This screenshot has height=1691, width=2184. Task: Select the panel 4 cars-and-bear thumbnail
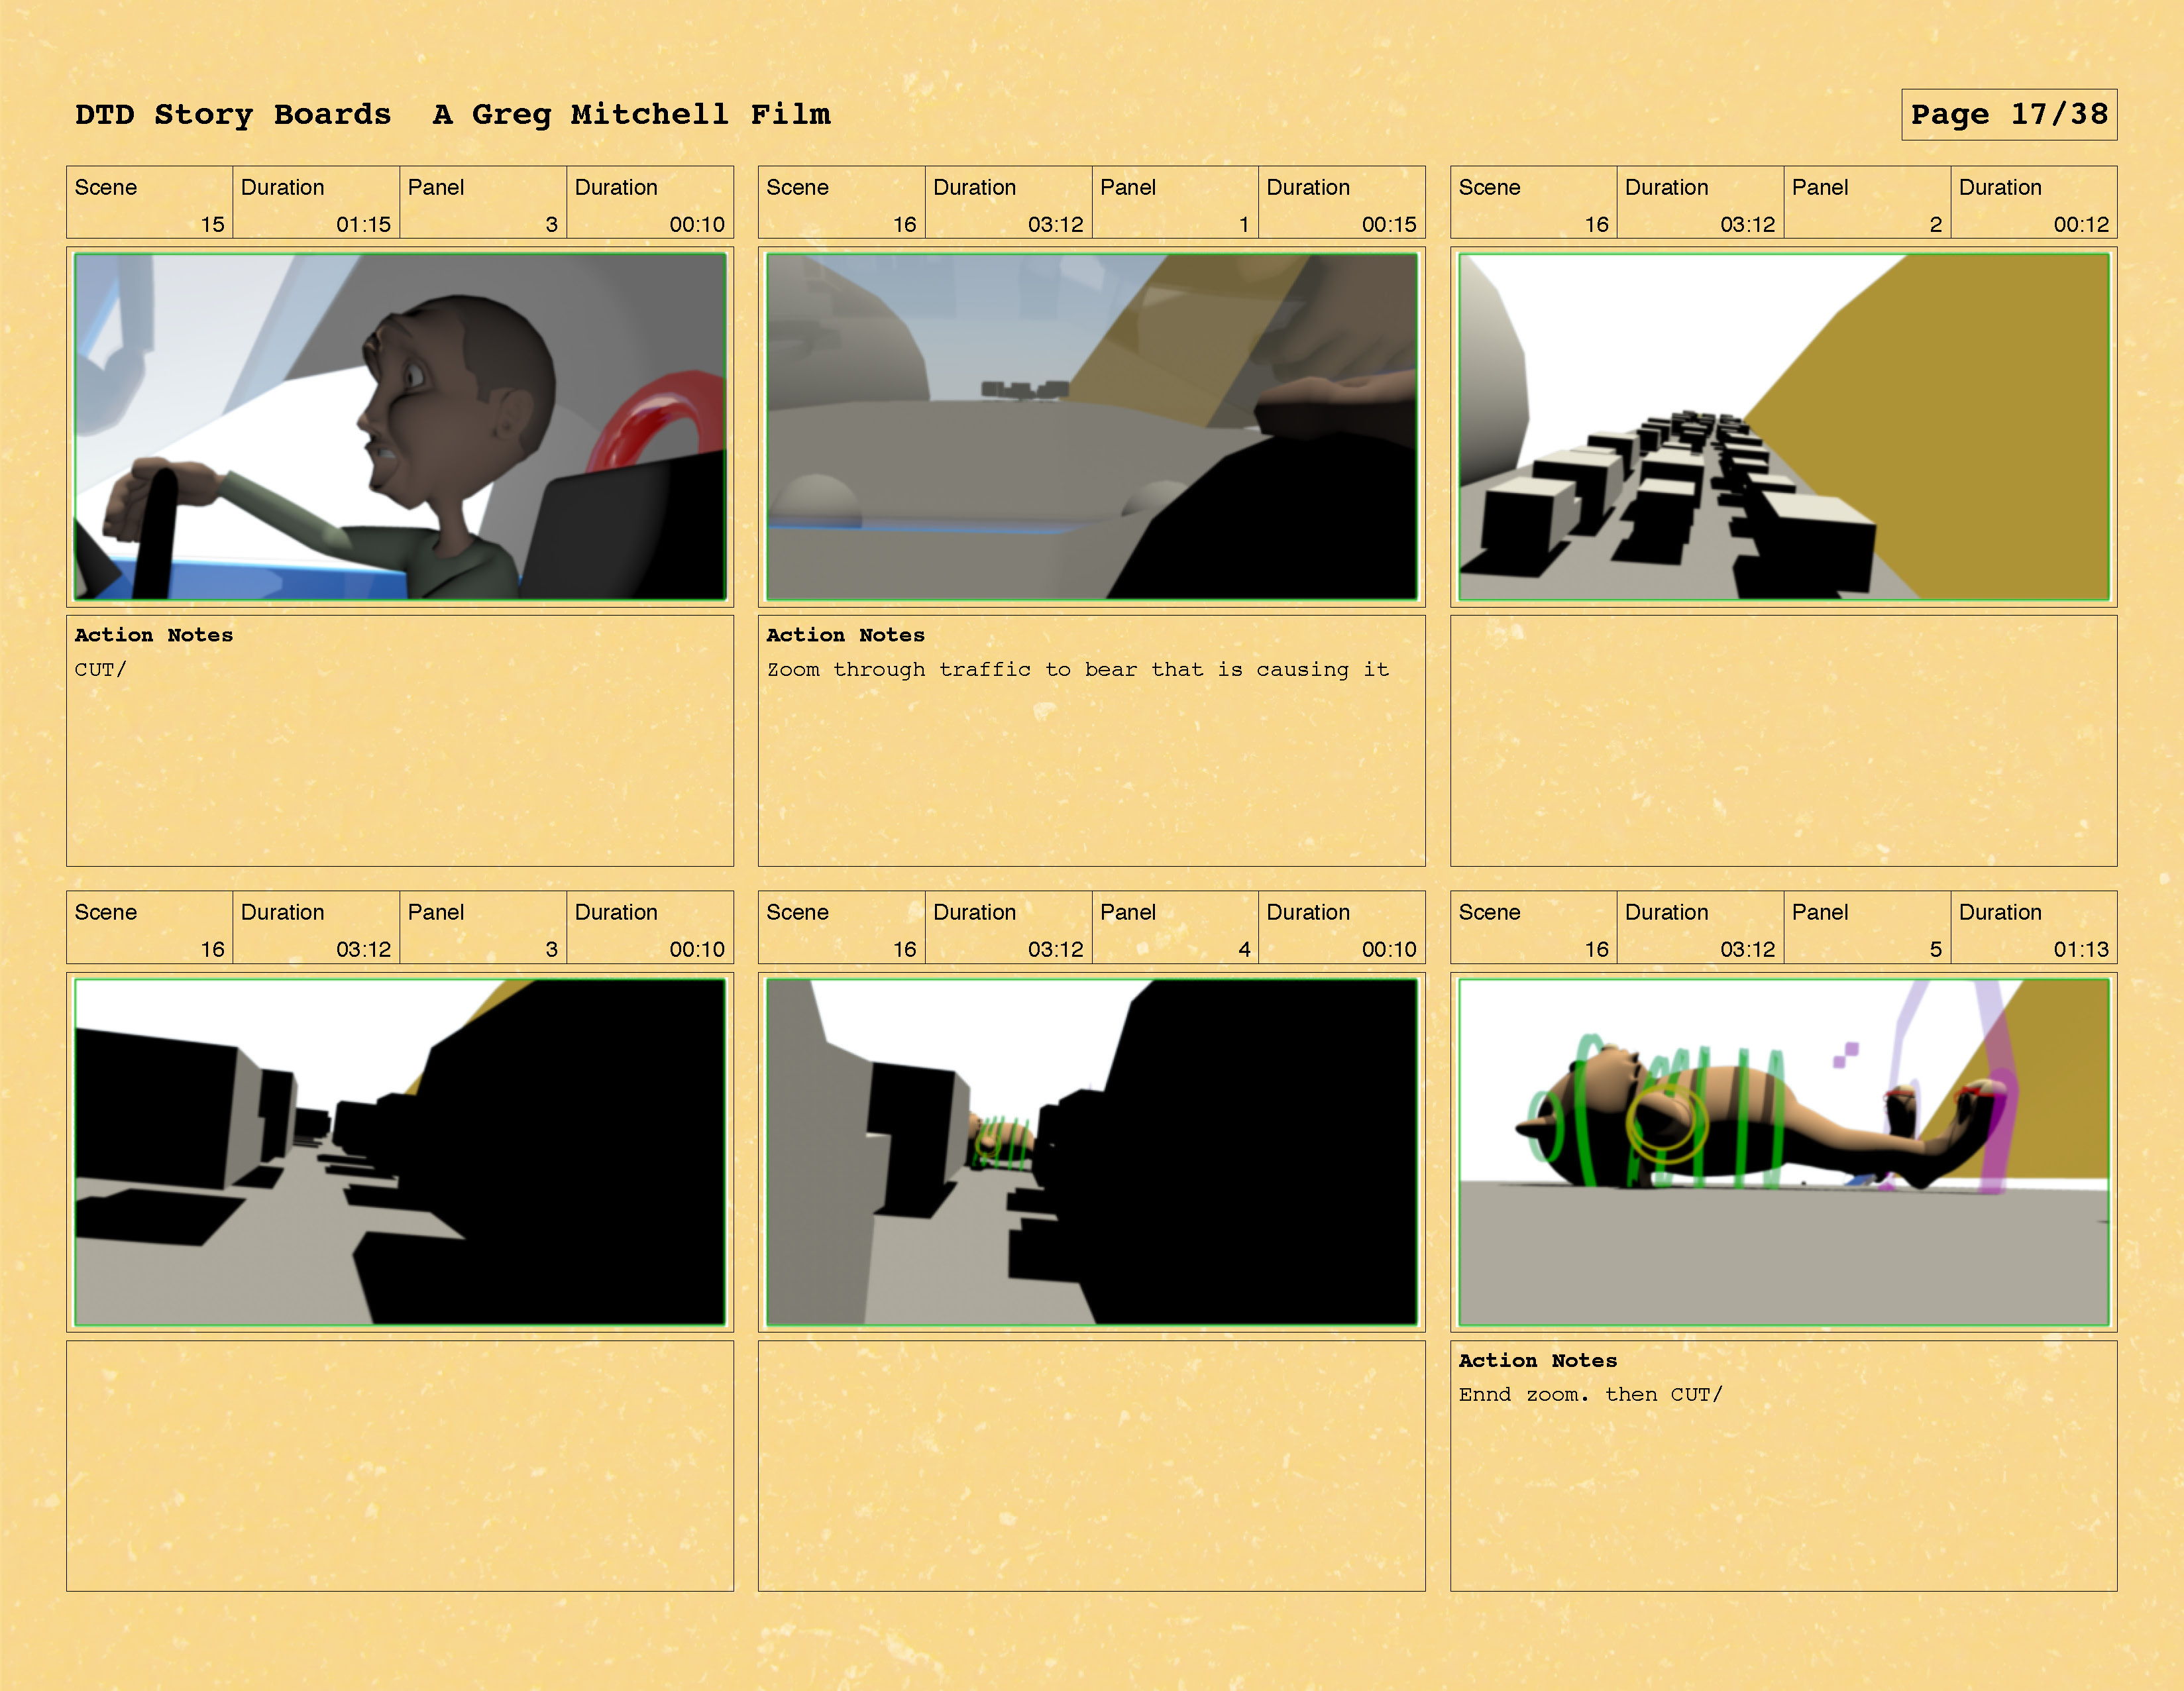(x=1091, y=1152)
